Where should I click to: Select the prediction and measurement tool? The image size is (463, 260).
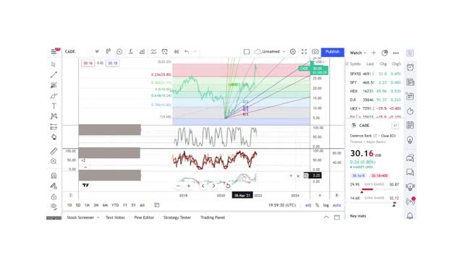[x=54, y=127]
